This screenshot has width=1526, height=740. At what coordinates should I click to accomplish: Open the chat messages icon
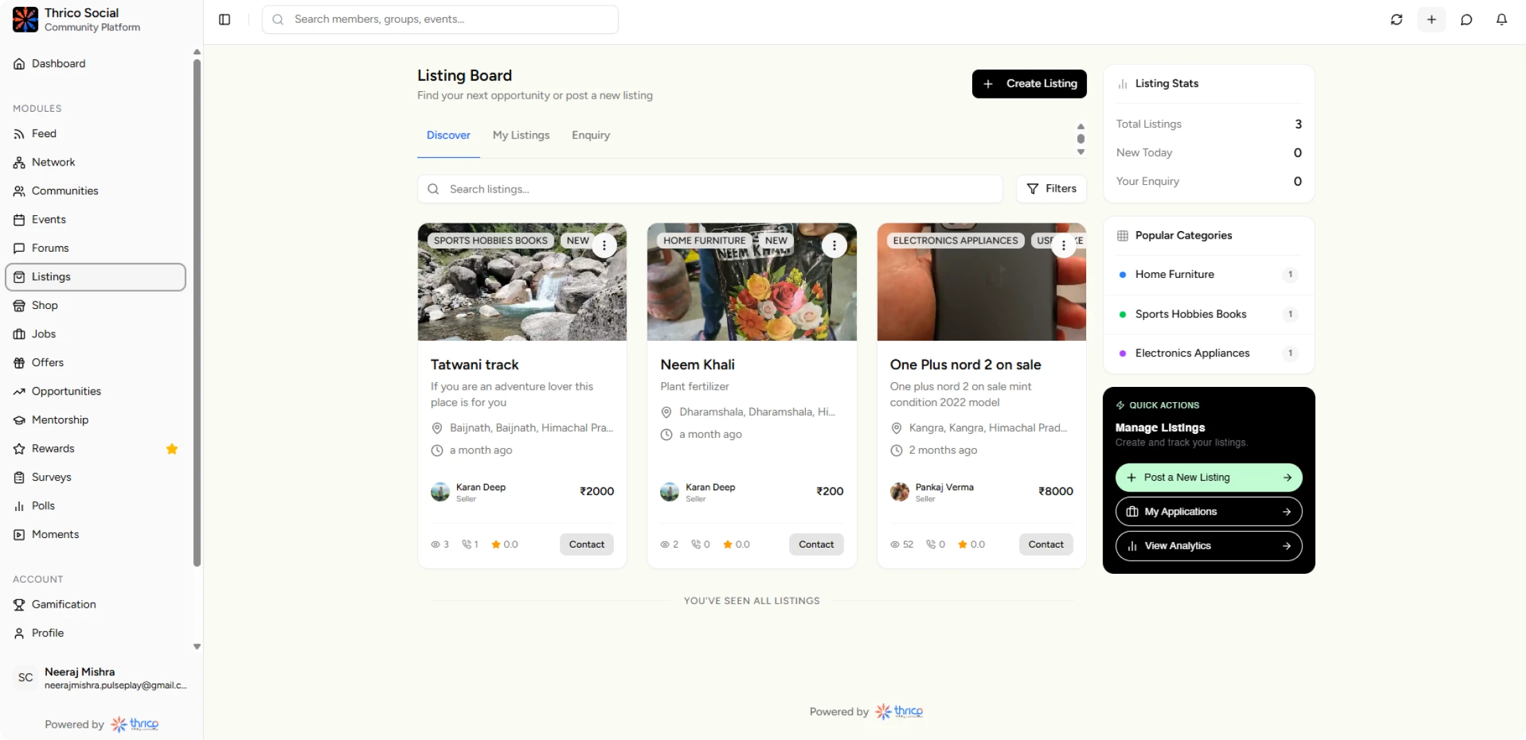tap(1467, 19)
